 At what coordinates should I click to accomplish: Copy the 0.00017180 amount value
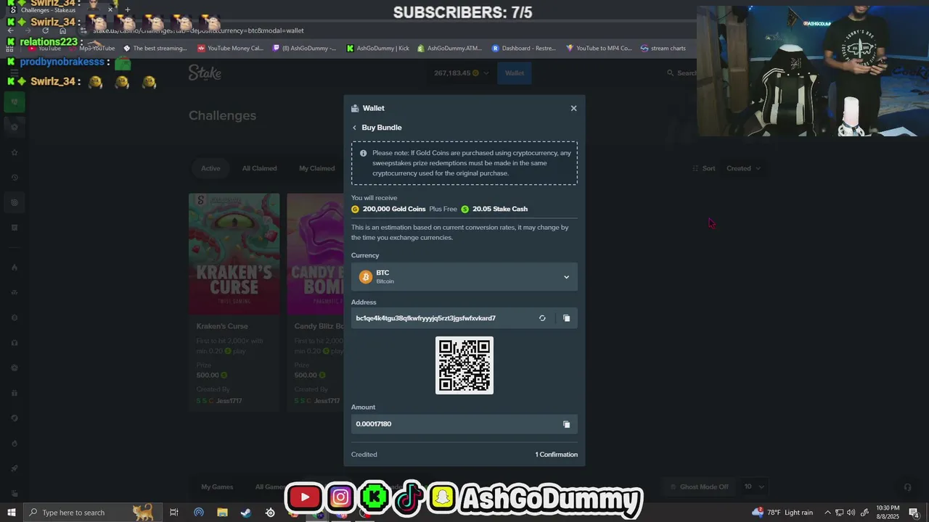coord(567,424)
